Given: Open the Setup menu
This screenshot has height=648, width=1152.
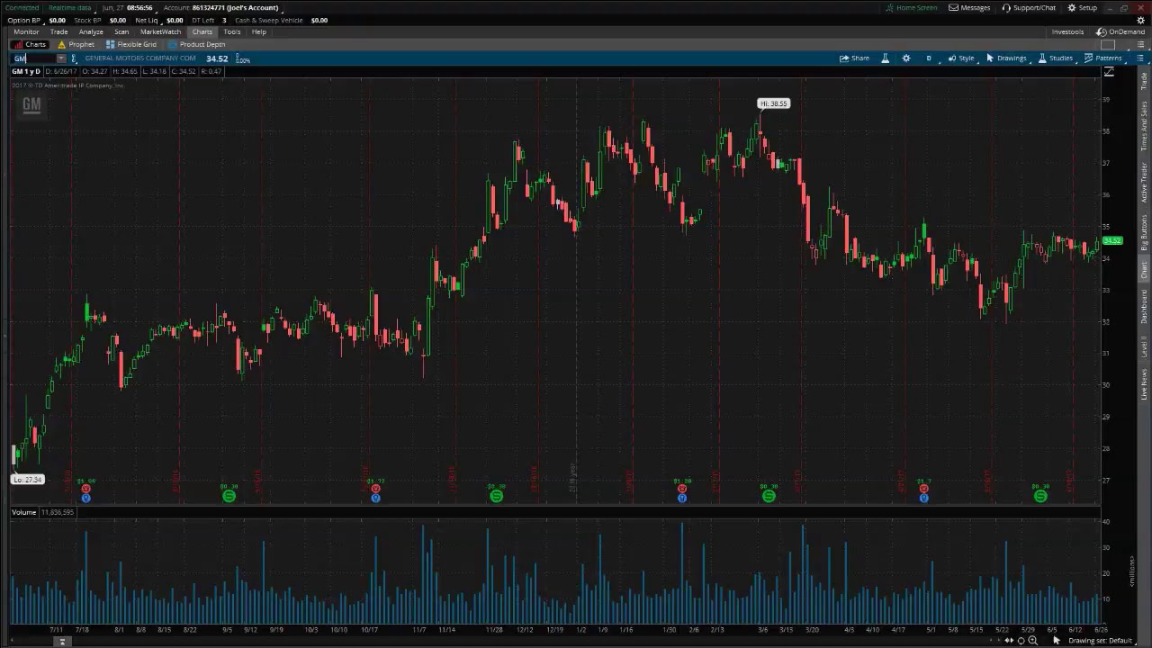Looking at the screenshot, I should pyautogui.click(x=1083, y=8).
